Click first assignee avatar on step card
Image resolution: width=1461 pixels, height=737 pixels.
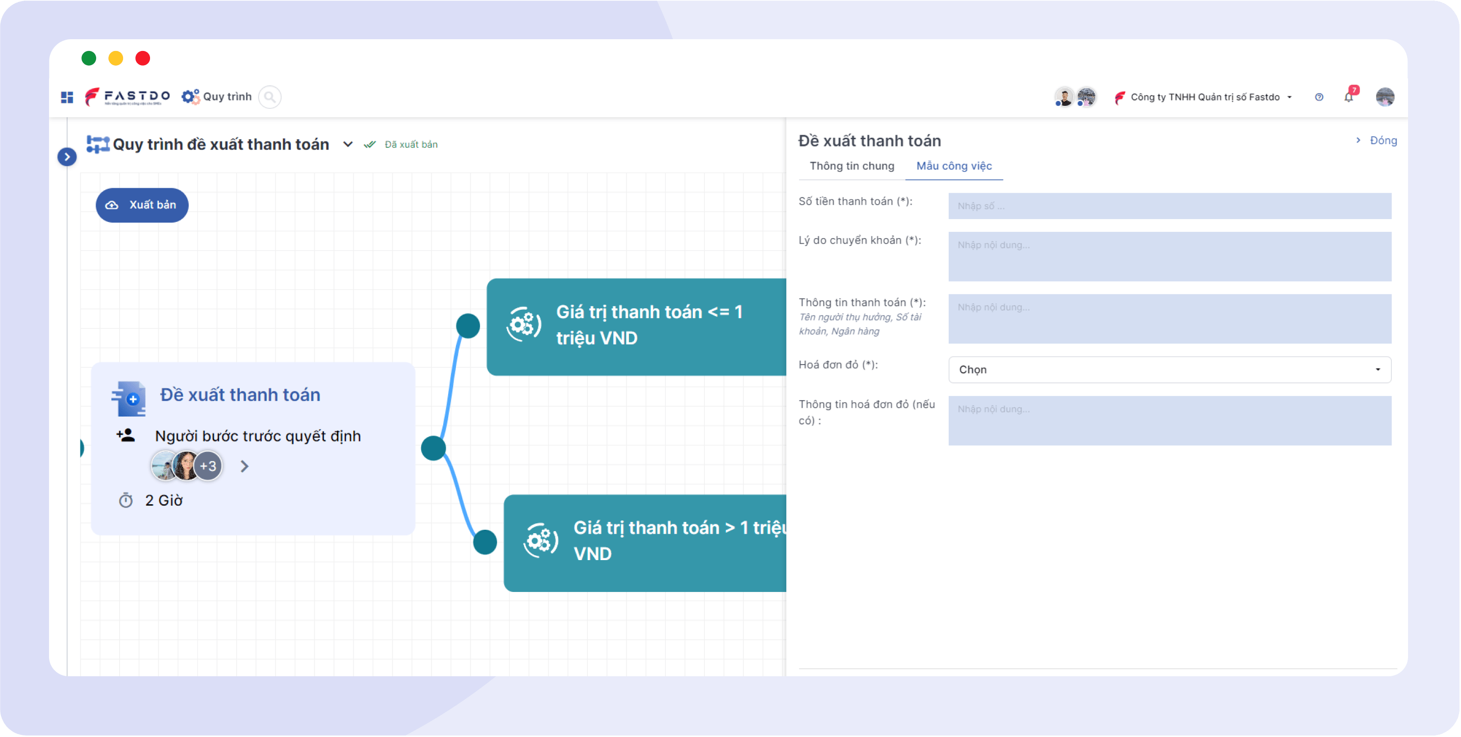[x=164, y=466]
